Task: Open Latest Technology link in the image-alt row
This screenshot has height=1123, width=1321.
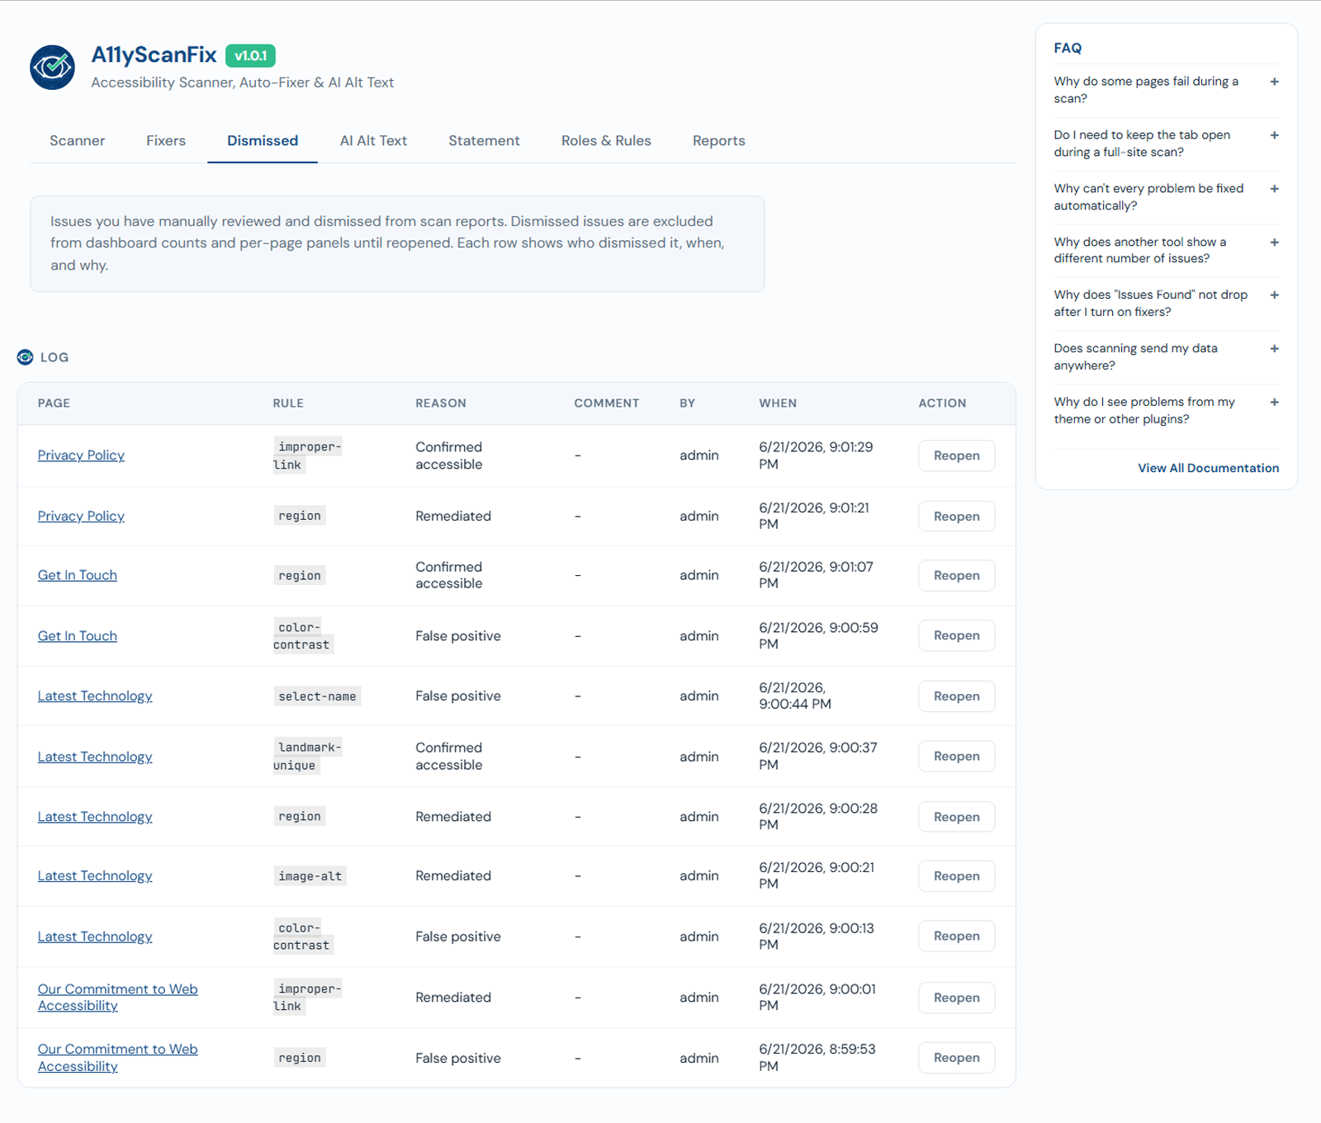Action: [95, 876]
